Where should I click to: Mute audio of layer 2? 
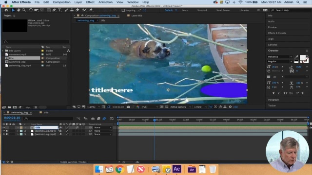(x=7, y=131)
